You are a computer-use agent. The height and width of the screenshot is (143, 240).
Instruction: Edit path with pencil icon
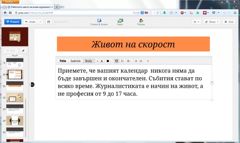(23, 50)
